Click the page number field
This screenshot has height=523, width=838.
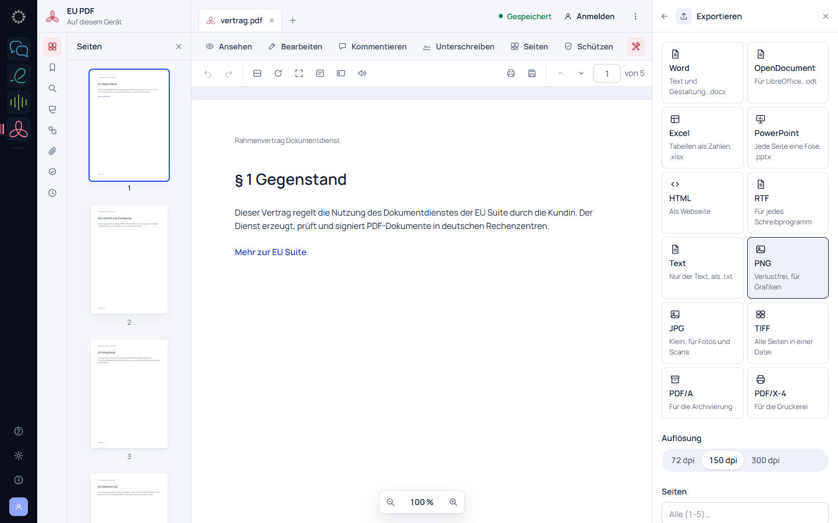607,73
